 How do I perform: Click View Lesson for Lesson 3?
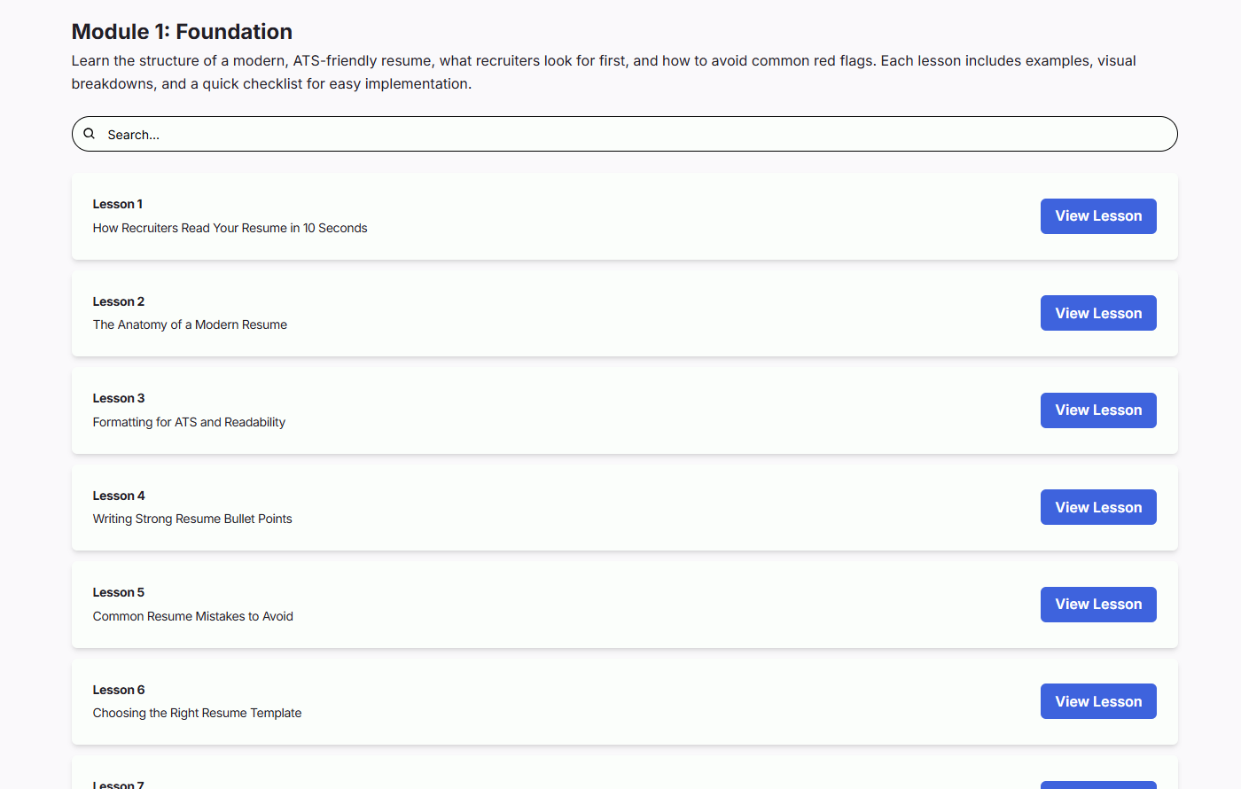click(x=1098, y=410)
